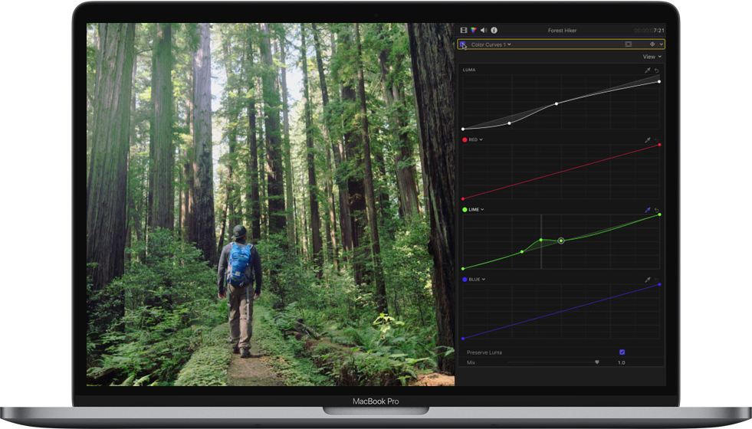Select the Luma curve eyedropper
The height and width of the screenshot is (429, 752).
[x=648, y=70]
